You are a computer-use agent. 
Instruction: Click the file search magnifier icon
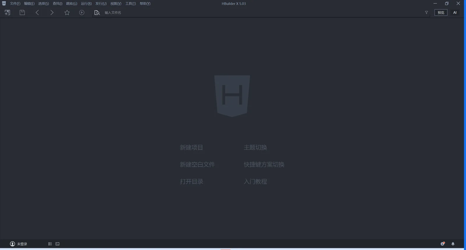pos(97,13)
